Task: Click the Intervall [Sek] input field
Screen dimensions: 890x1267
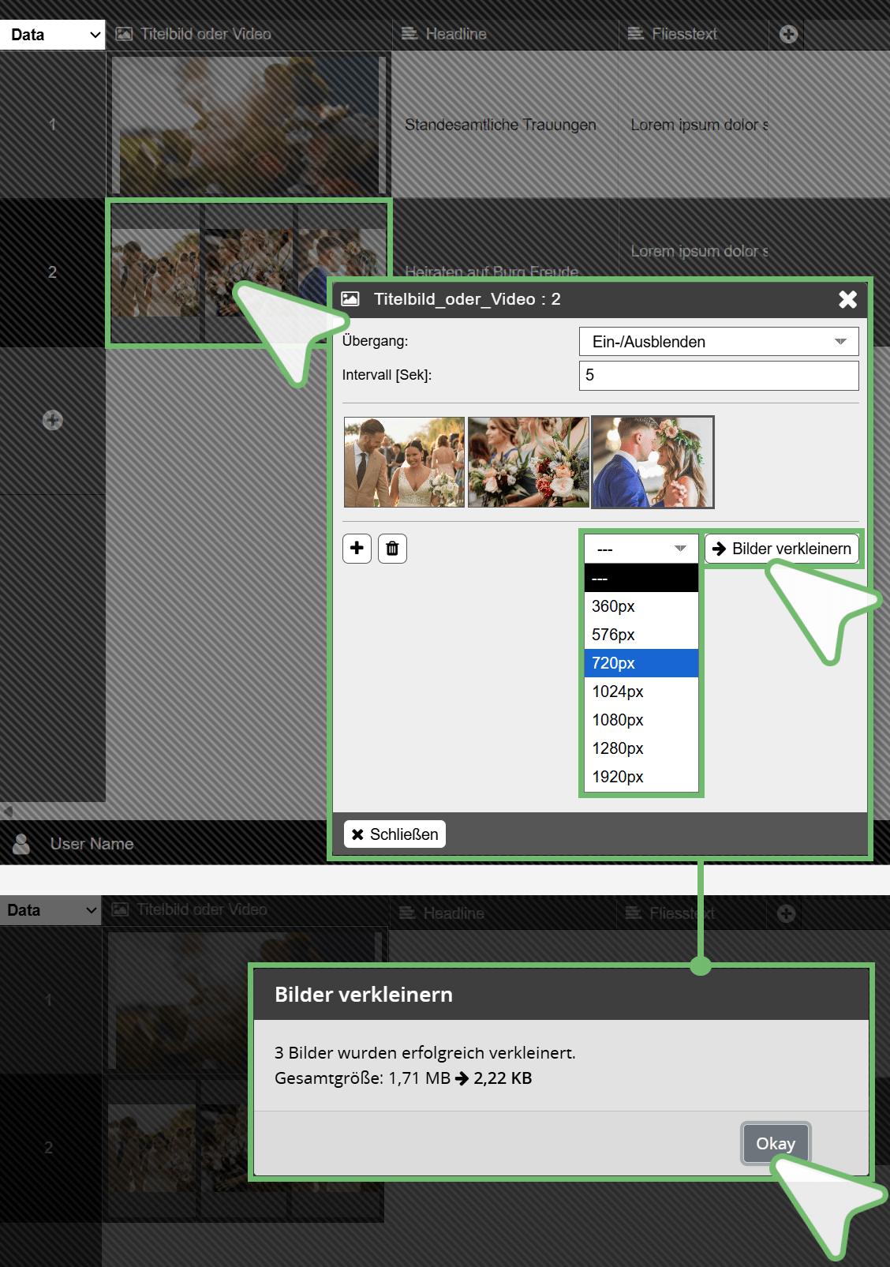Action: [x=719, y=375]
